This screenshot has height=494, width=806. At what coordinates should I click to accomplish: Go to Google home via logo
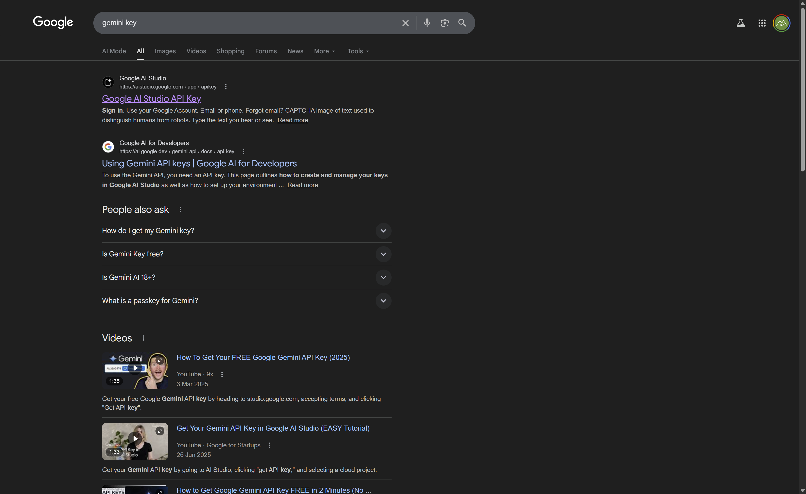coord(53,22)
